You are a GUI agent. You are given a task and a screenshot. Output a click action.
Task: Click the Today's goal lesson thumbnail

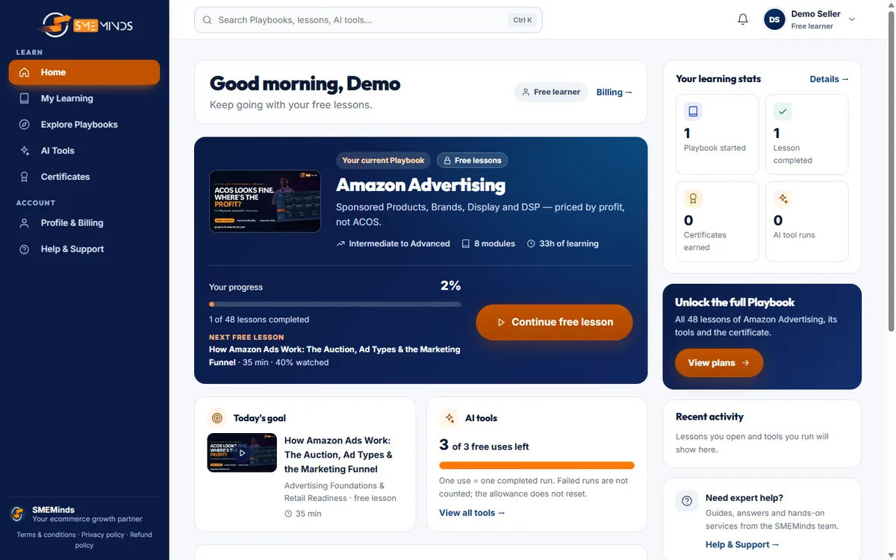coord(242,452)
